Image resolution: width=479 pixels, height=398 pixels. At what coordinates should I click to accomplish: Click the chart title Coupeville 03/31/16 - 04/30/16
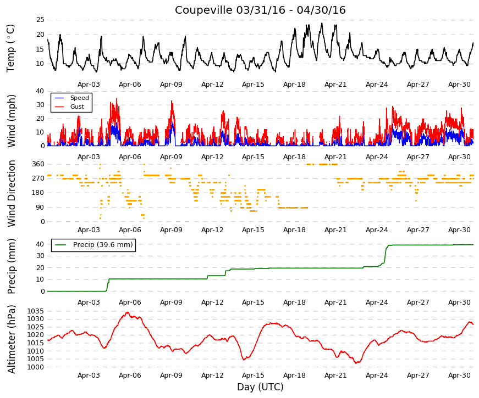coord(260,10)
